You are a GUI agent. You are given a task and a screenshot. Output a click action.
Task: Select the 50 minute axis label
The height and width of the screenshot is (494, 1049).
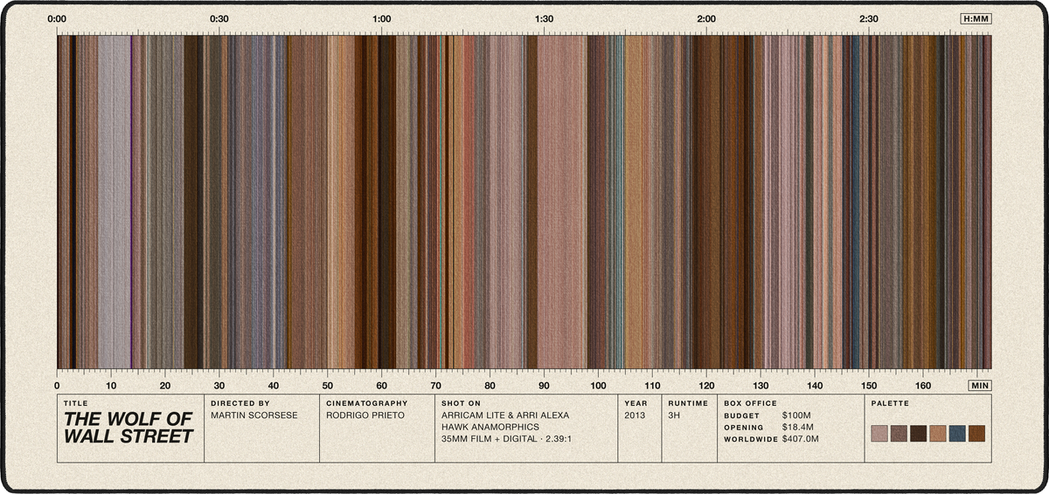point(328,385)
